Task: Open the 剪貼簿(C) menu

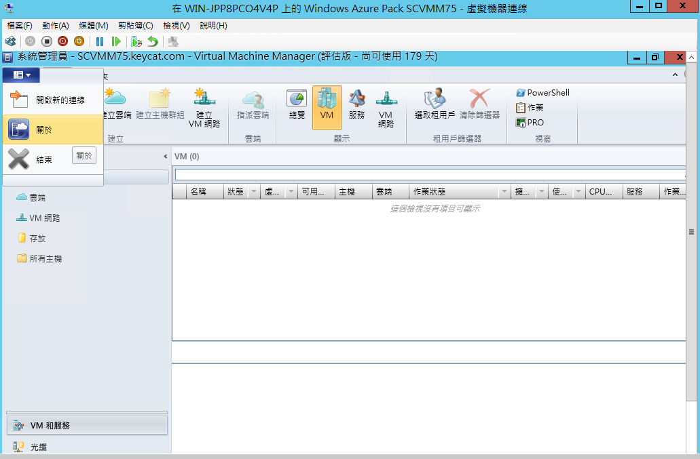Action: pyautogui.click(x=136, y=26)
